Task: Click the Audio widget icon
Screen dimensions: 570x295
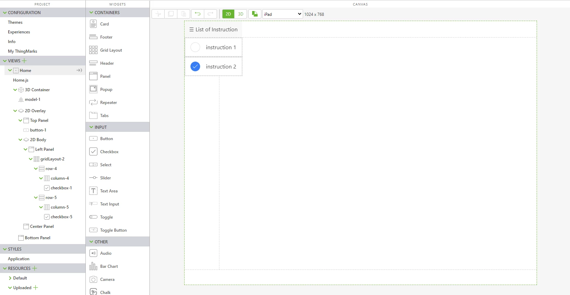Action: pos(93,253)
